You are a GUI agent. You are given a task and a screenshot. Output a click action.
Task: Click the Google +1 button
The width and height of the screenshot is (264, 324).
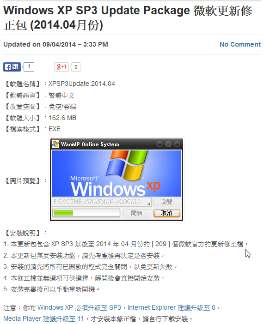point(61,67)
